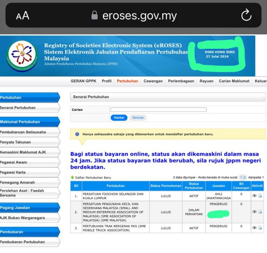Open the Perlembagaan menu tab
The image size is (267, 253).
[x=181, y=81]
